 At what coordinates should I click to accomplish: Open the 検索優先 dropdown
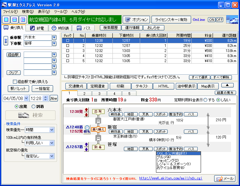click(52, 130)
